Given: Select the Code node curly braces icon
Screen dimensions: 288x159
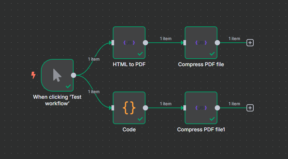Looking at the screenshot, I should 129,108.
